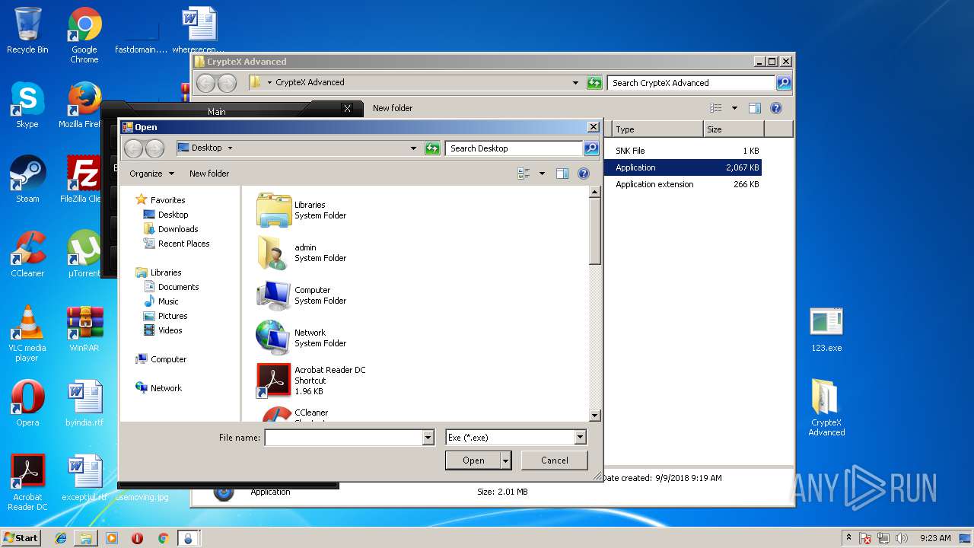Open the Acrobat Reader DC desktop shortcut

27,483
